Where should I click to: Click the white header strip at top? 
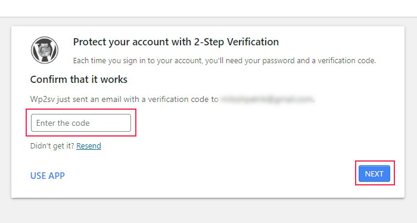pyautogui.click(x=208, y=8)
